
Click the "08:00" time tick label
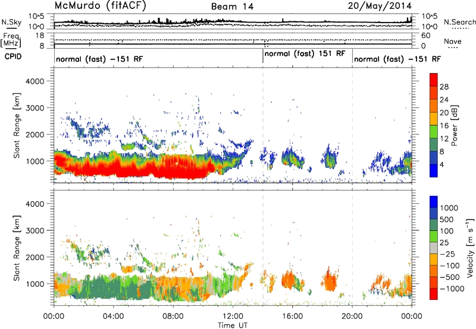(173, 317)
